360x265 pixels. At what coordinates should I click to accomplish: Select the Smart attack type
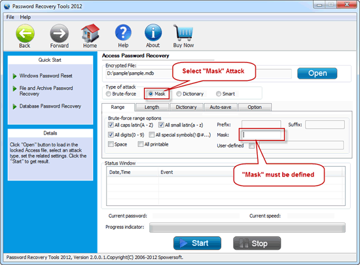[x=219, y=94]
